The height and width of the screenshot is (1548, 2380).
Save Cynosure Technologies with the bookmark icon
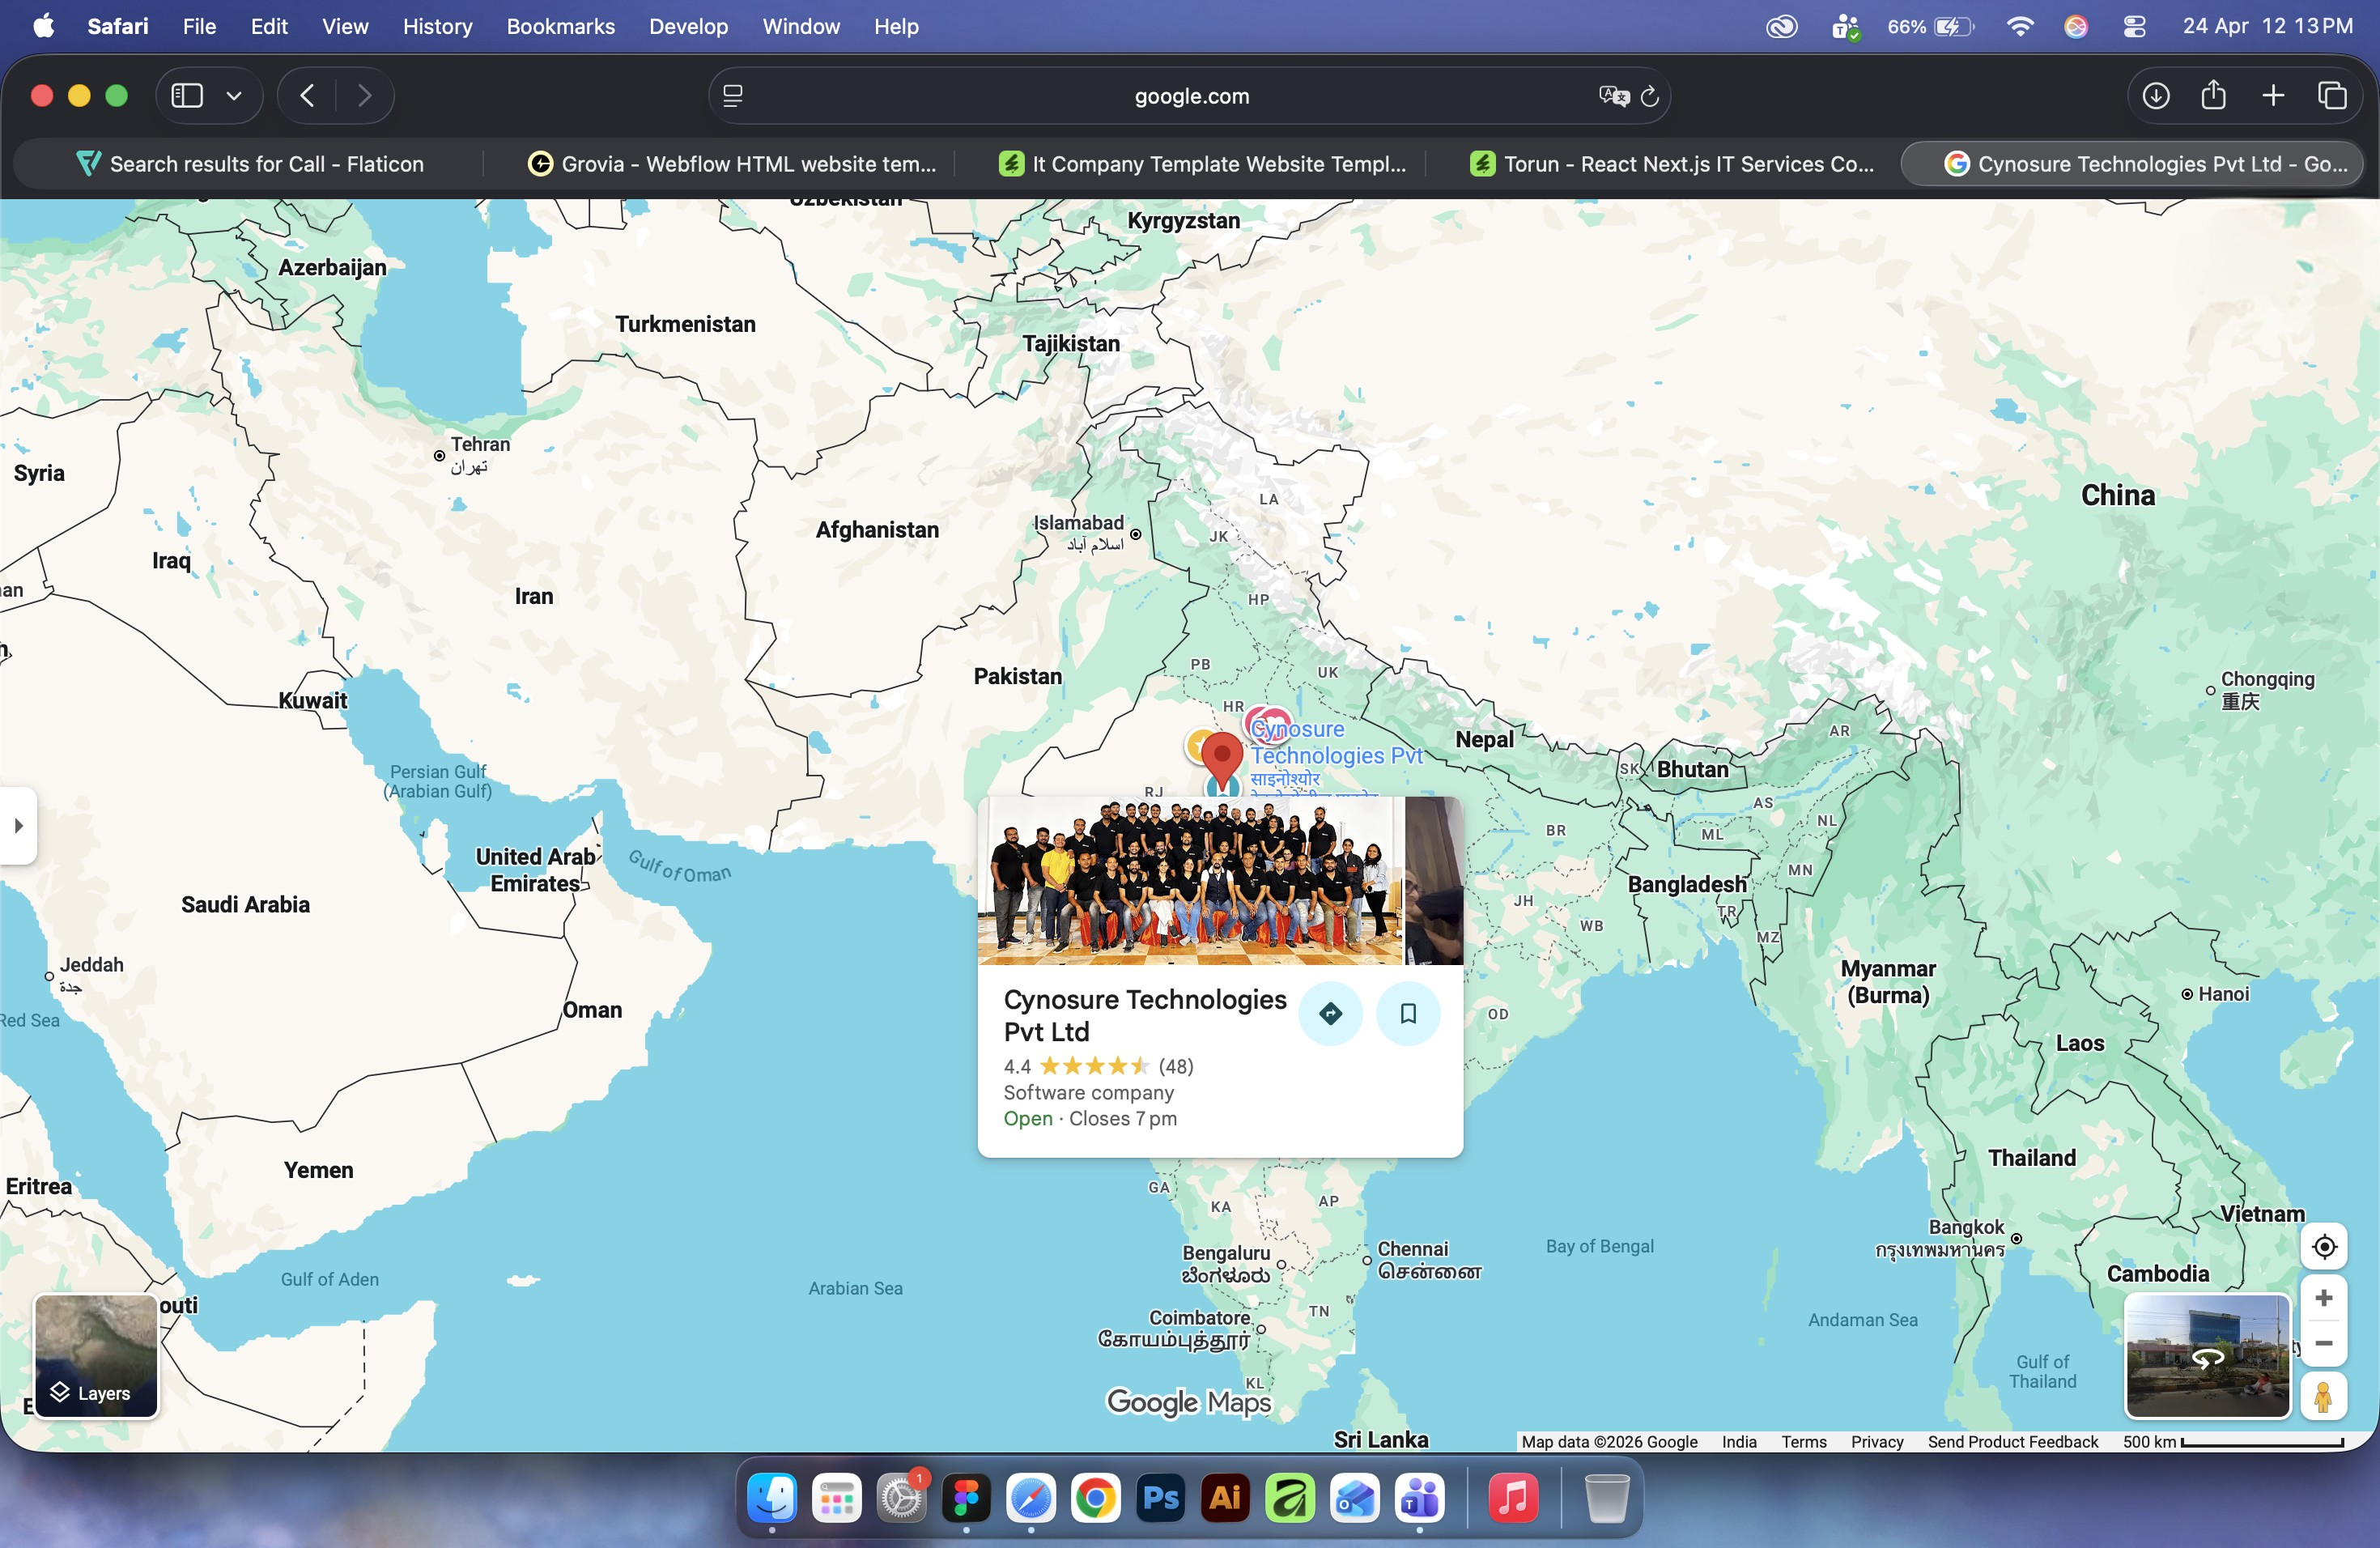1408,1013
